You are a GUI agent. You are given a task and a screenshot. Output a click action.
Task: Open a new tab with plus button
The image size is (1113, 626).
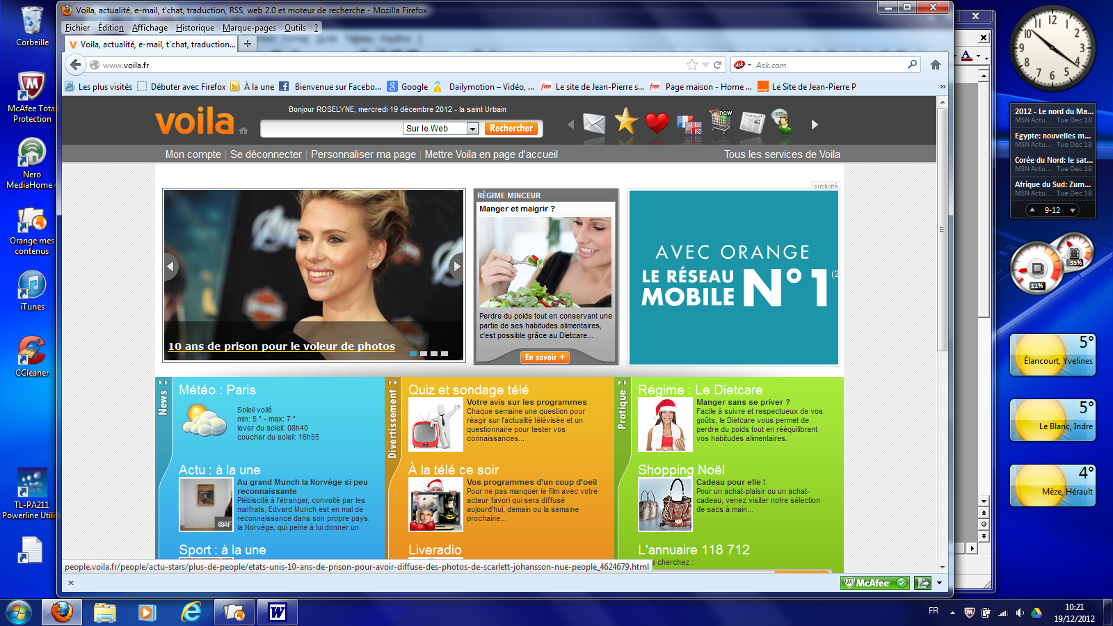click(248, 44)
